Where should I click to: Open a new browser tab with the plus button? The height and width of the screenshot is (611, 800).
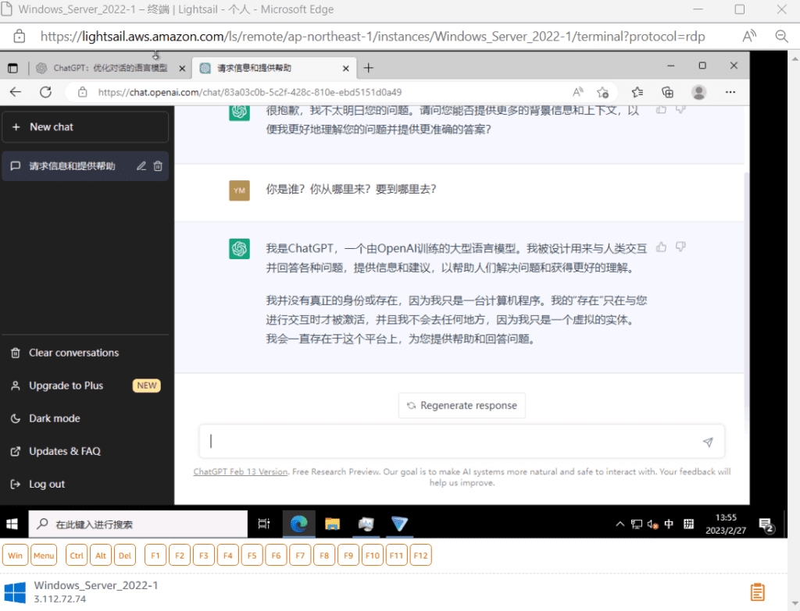tap(368, 68)
